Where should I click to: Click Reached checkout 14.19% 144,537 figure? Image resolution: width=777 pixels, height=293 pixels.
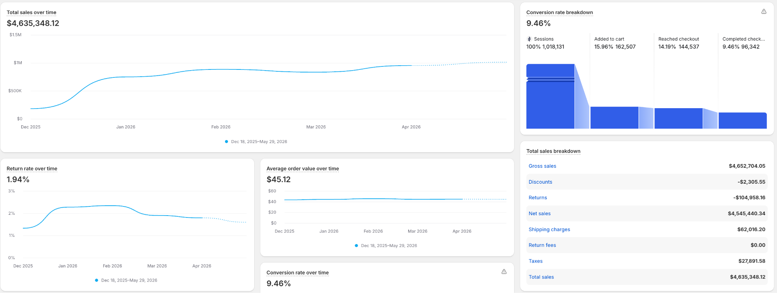click(679, 47)
